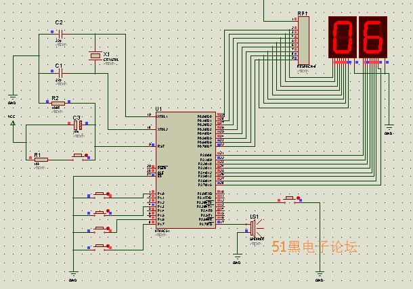
Task: Click the X1 reference label
Action: [x=106, y=54]
